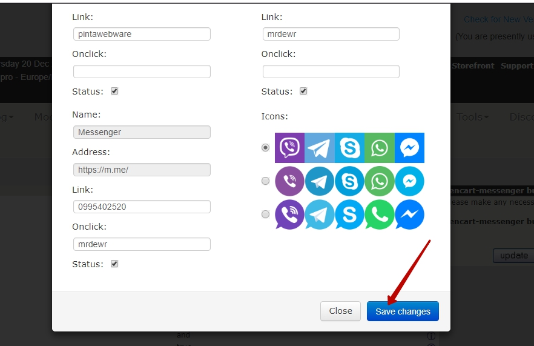Click the flat round Messenger icon in second row
Image resolution: width=534 pixels, height=346 pixels.
pos(409,181)
